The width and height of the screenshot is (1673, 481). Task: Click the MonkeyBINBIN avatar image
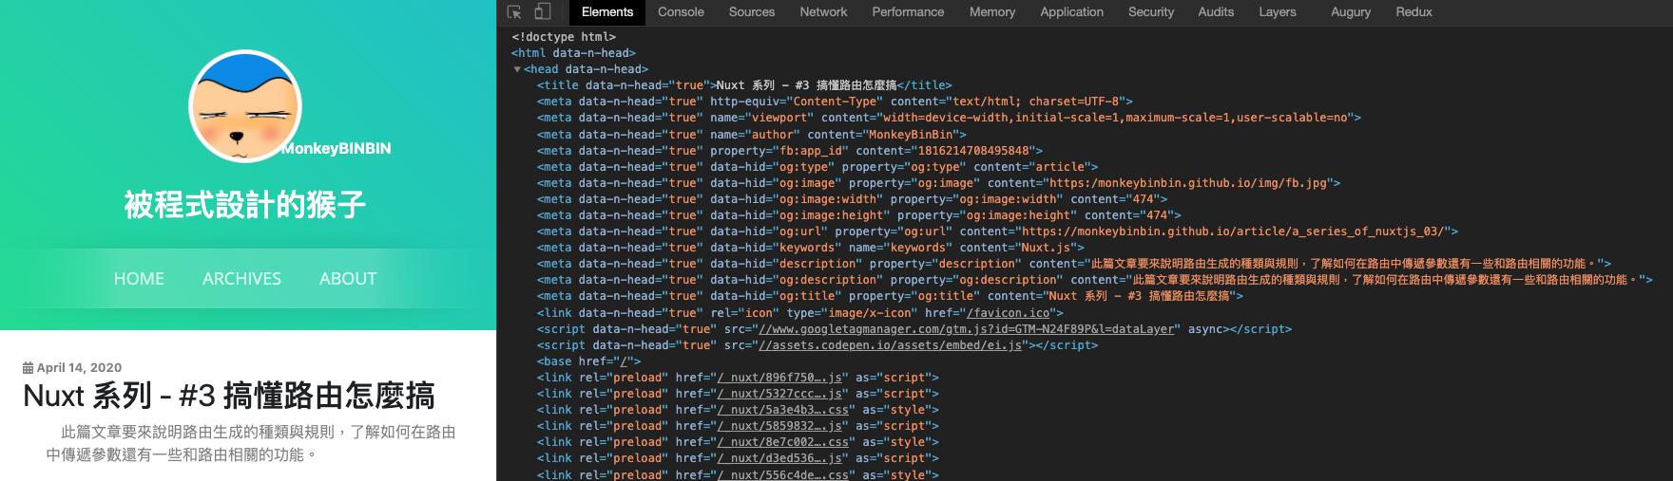pos(245,106)
